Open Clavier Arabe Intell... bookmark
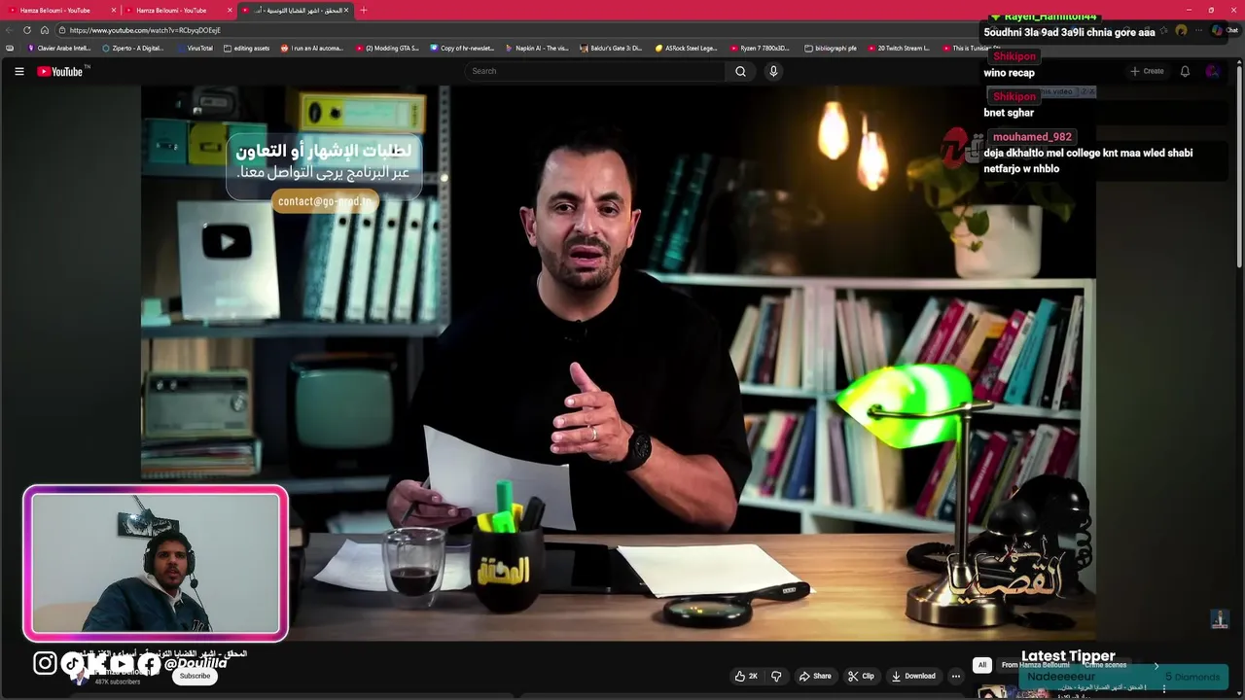Viewport: 1245px width, 700px height. point(59,48)
